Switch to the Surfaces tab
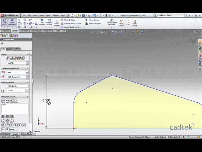Image resolution: width=202 pixels, height=152 pixels. pyautogui.click(x=24, y=31)
